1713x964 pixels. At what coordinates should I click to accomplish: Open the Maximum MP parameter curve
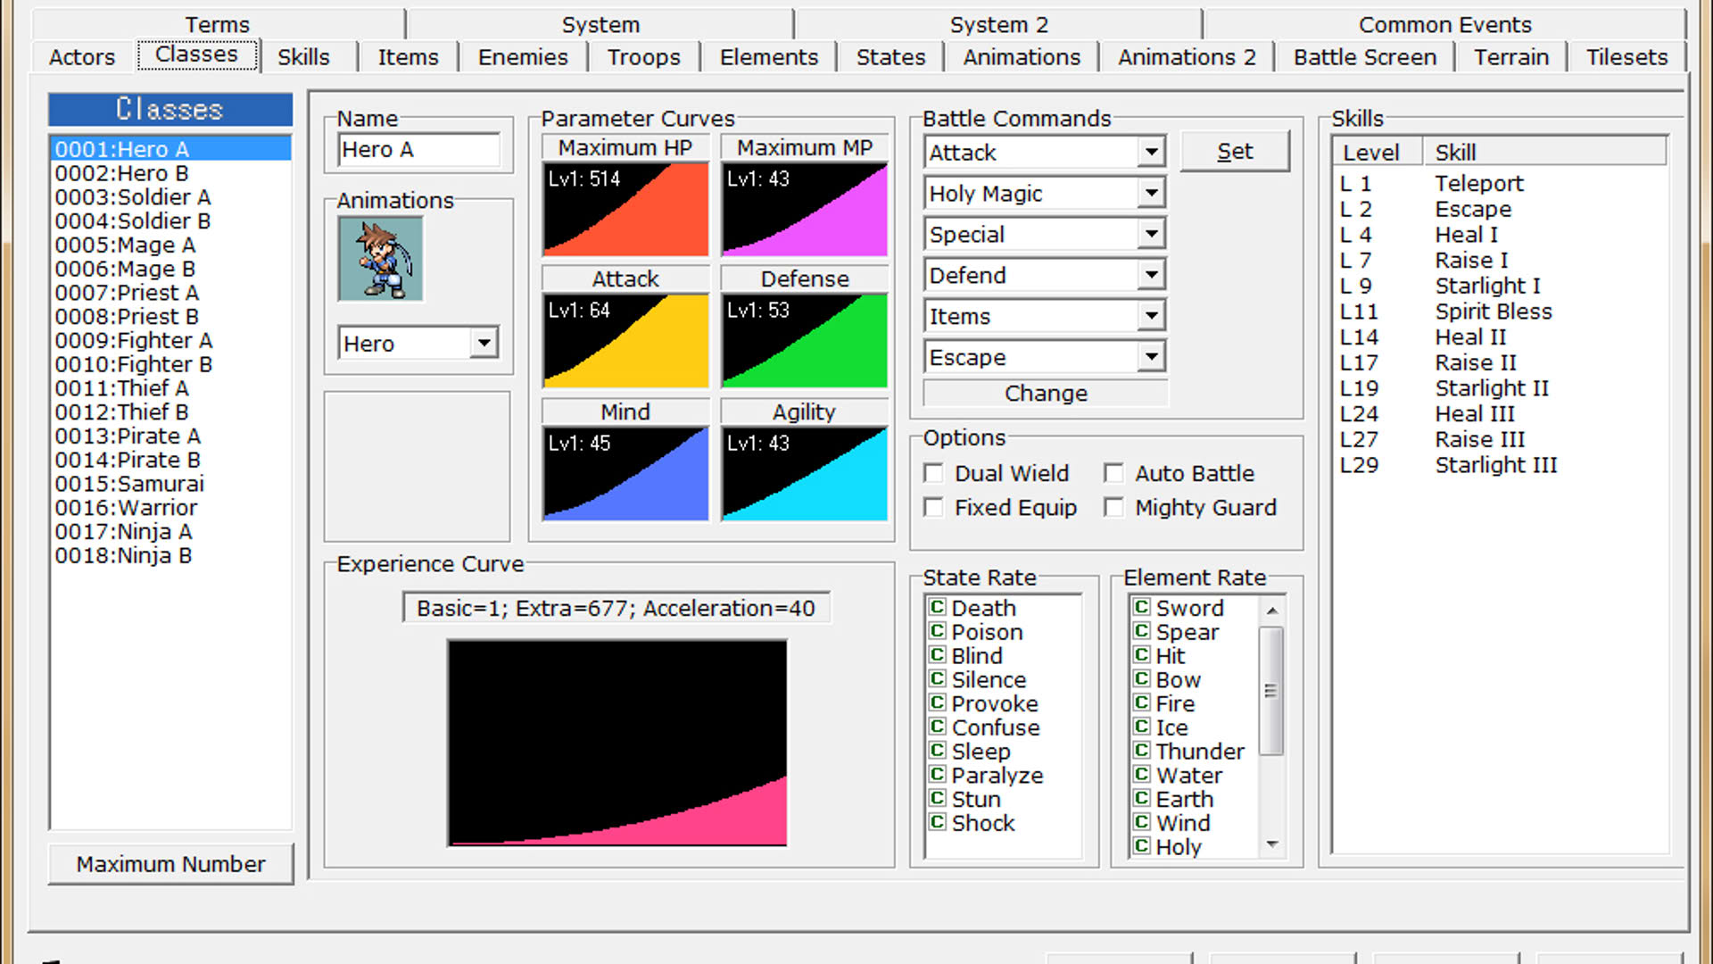805,210
